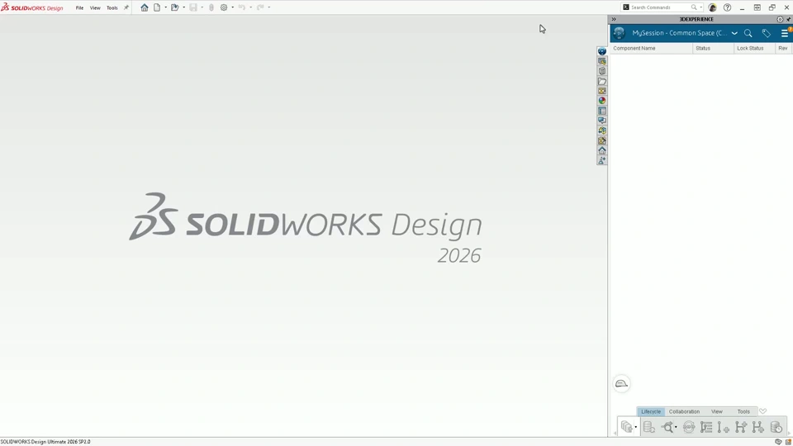Expand the Open file dropdown arrow
This screenshot has width=793, height=446.
coord(183,7)
